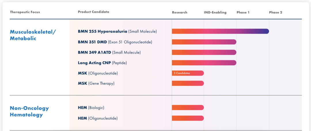Click the "3 Candidates" label on MSK bar

[182, 73]
